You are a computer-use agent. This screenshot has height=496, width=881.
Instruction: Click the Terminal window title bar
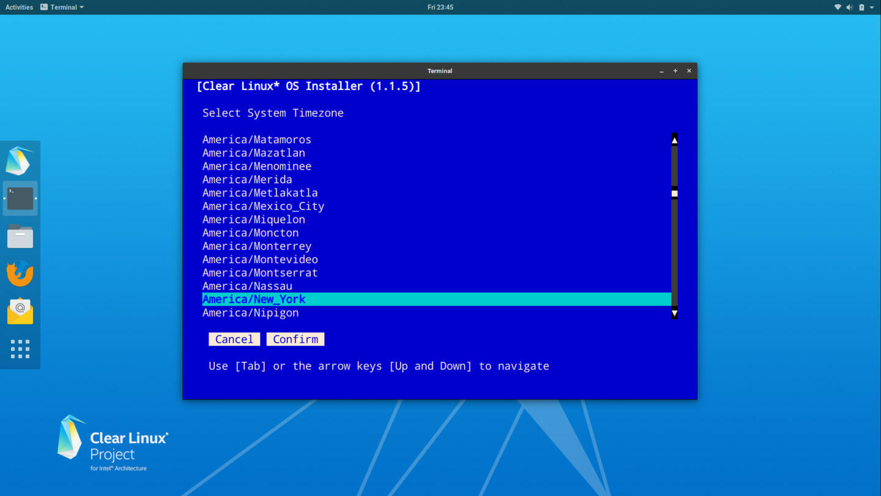(440, 71)
